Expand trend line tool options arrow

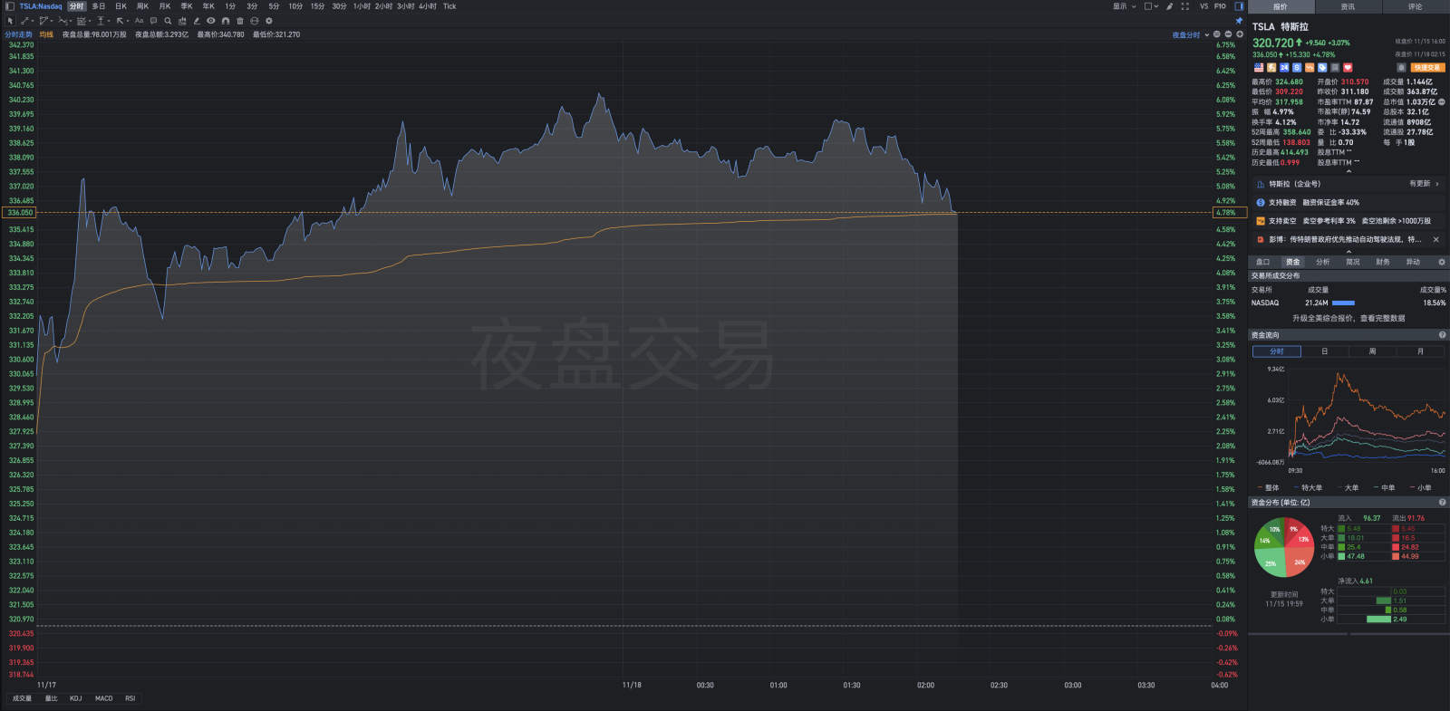(33, 21)
